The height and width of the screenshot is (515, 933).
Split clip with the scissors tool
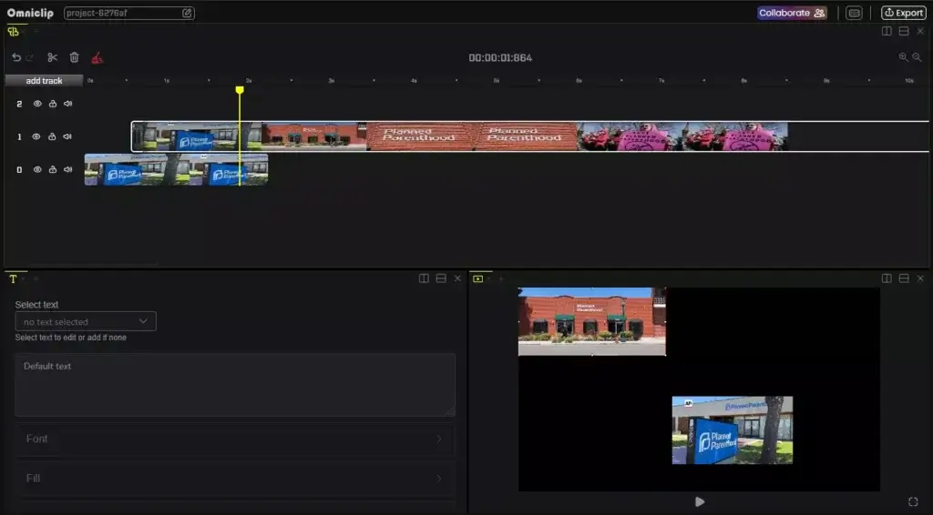coord(52,57)
